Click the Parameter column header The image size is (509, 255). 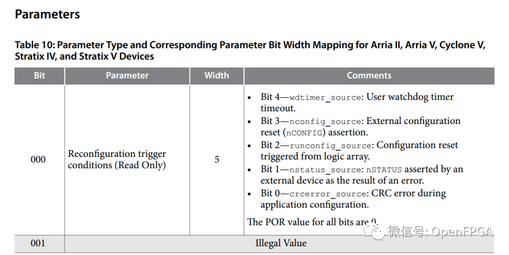click(x=127, y=76)
